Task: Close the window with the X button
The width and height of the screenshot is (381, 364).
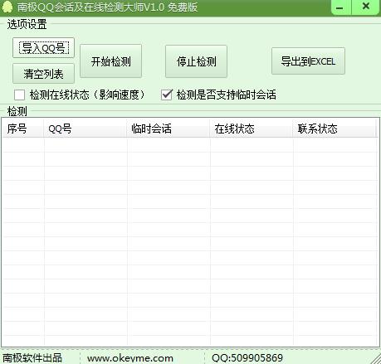Action: coord(366,7)
